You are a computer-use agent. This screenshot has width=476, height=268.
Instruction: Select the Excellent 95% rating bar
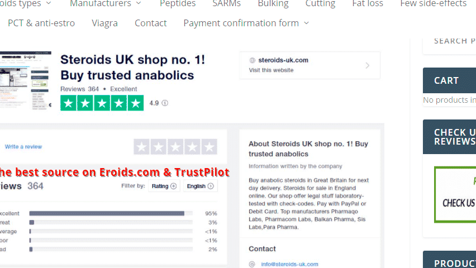click(111, 213)
